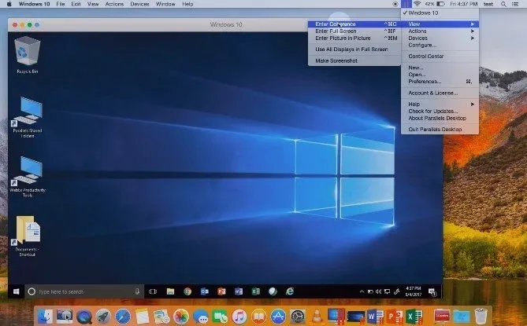Viewport: 527px width, 326px height.
Task: Choose Open... in Parallels menu
Action: click(x=440, y=75)
